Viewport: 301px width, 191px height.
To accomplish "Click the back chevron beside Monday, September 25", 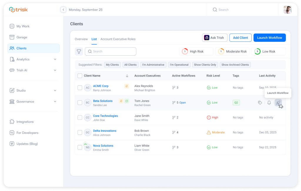I will pyautogui.click(x=63, y=9).
